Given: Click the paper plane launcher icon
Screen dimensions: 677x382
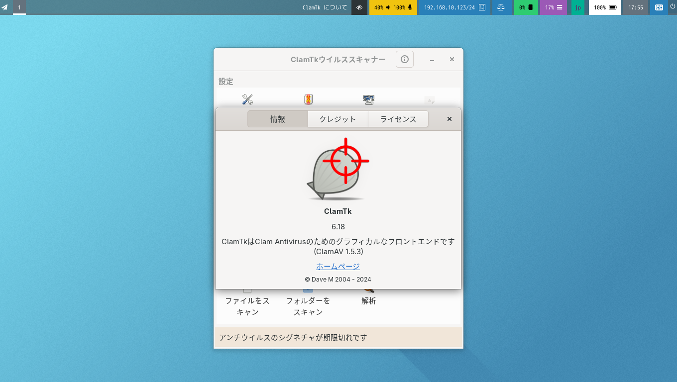Looking at the screenshot, I should (x=5, y=7).
